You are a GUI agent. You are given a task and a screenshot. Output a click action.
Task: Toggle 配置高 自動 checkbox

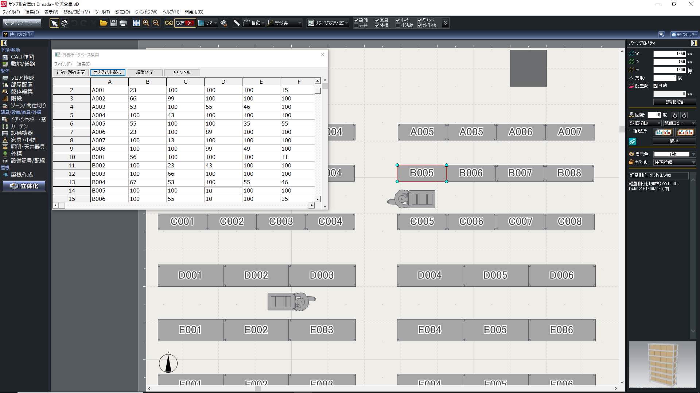656,86
